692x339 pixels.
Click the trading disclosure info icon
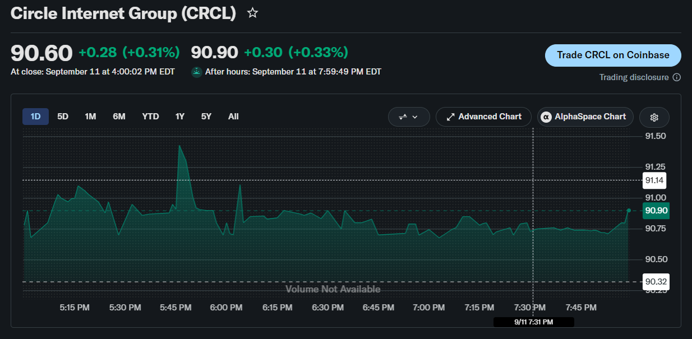tap(676, 77)
